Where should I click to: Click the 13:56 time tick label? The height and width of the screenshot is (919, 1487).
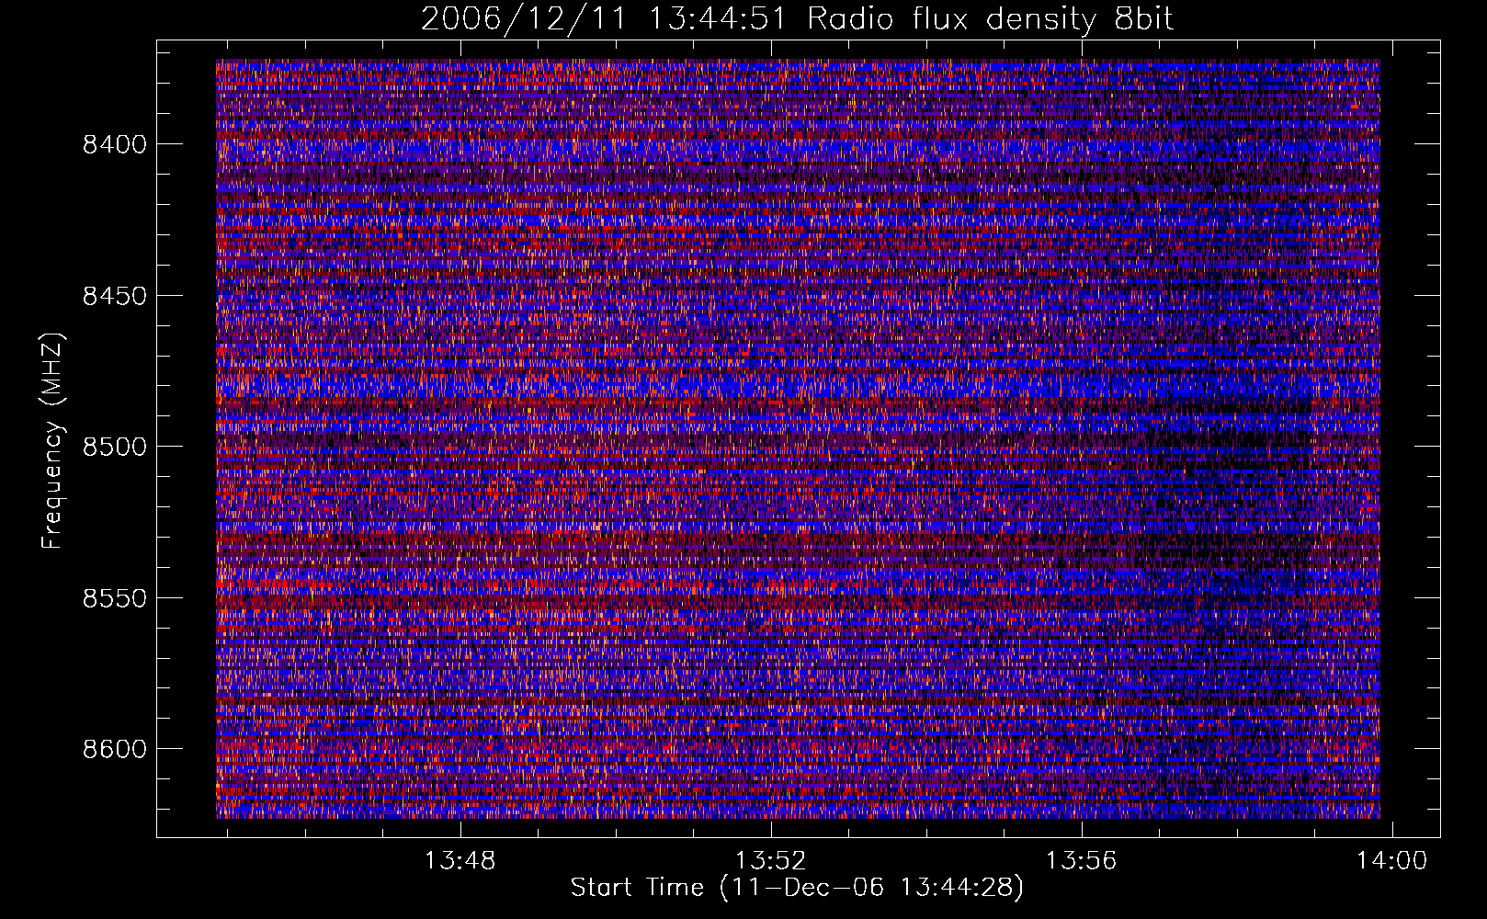click(1082, 861)
